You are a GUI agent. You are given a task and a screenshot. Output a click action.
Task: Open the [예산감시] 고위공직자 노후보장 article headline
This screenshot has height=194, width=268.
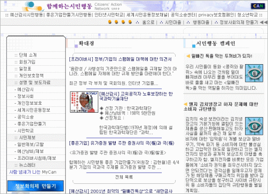(x=136, y=96)
